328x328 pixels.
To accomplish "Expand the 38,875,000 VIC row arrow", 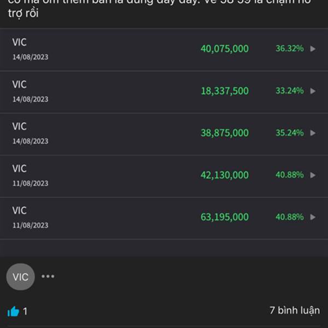I will pos(313,133).
